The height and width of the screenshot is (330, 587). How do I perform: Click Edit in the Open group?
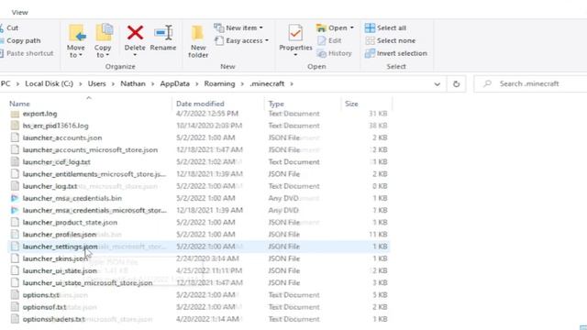click(x=329, y=40)
